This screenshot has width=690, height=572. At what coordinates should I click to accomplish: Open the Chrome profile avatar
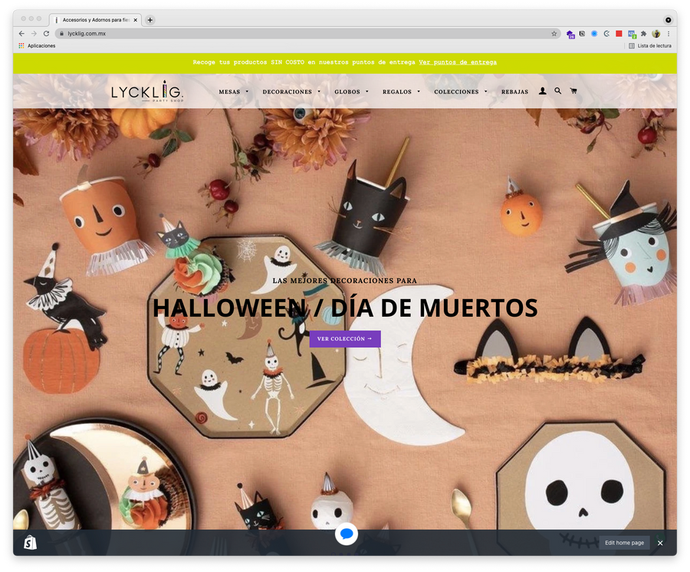pos(656,34)
